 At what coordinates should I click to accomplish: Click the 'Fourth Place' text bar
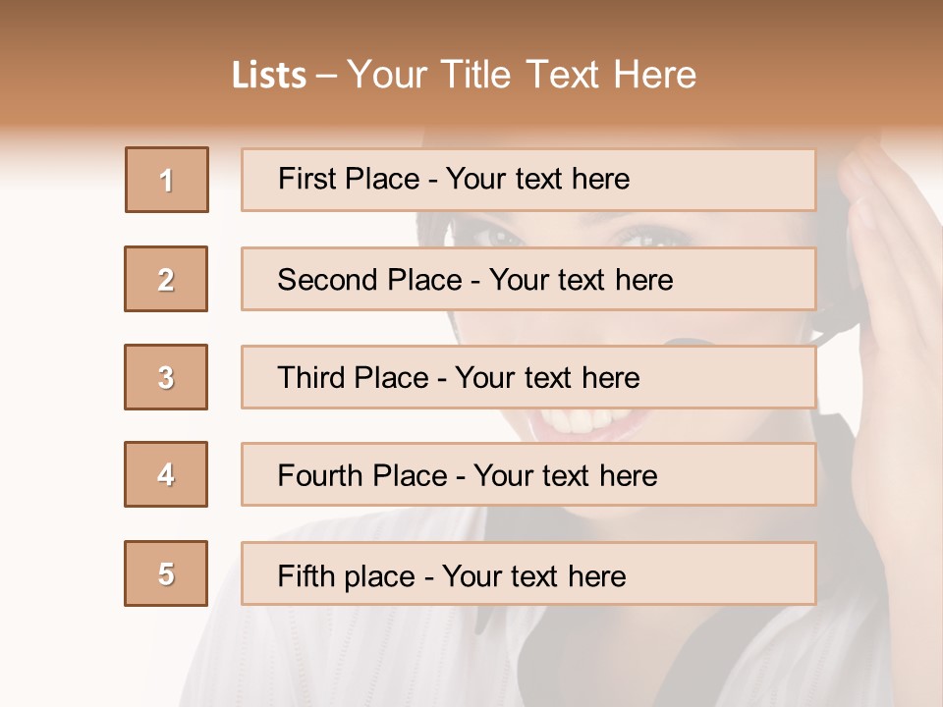pos(528,475)
